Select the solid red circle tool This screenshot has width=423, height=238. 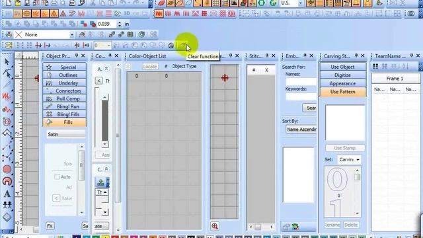click(7, 169)
